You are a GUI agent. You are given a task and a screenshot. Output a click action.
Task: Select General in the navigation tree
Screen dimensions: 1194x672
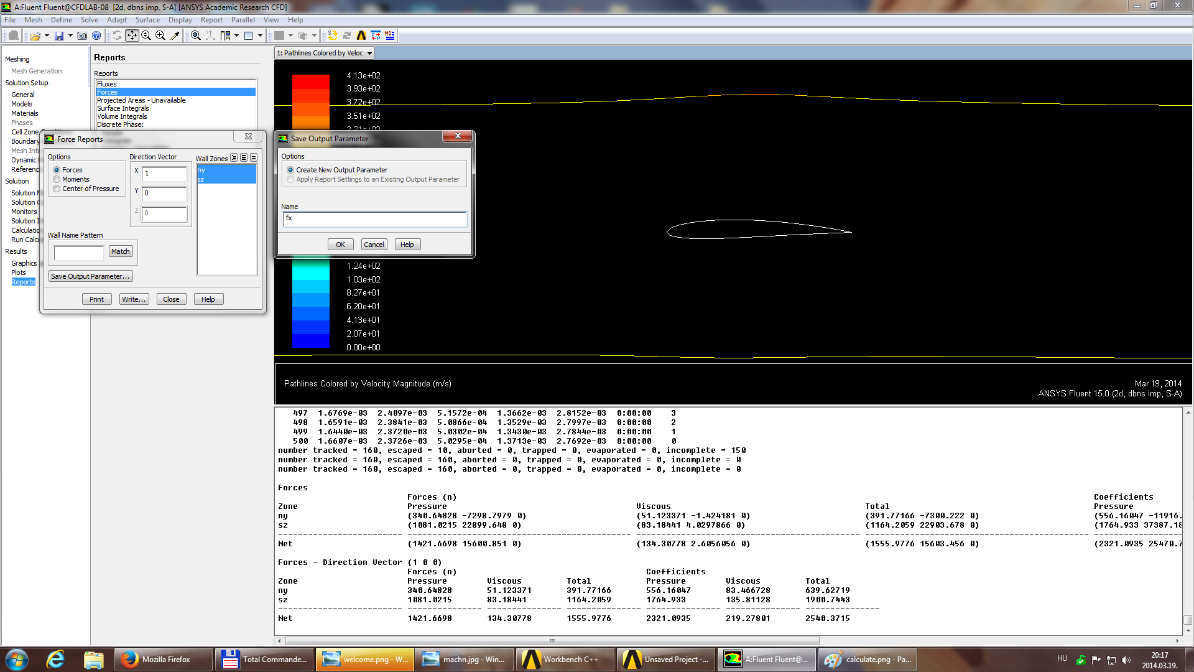coord(23,95)
